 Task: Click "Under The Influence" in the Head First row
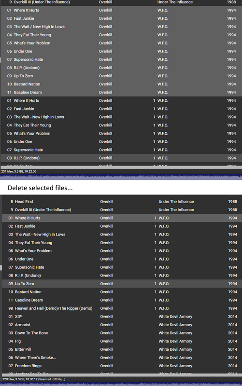tap(176, 202)
